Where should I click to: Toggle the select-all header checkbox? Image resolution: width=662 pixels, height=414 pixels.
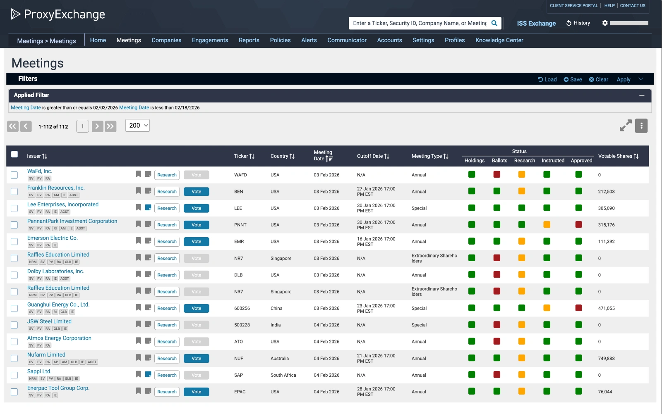(x=14, y=154)
